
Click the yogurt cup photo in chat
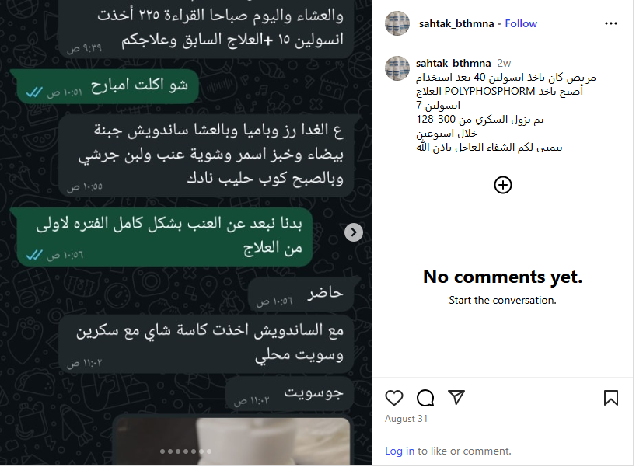[232, 441]
